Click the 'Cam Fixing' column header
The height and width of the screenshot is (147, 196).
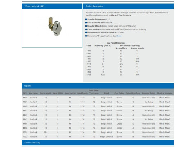(119, 93)
